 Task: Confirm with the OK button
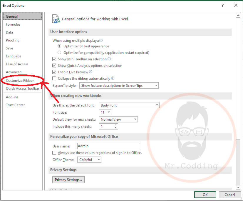tap(205, 195)
